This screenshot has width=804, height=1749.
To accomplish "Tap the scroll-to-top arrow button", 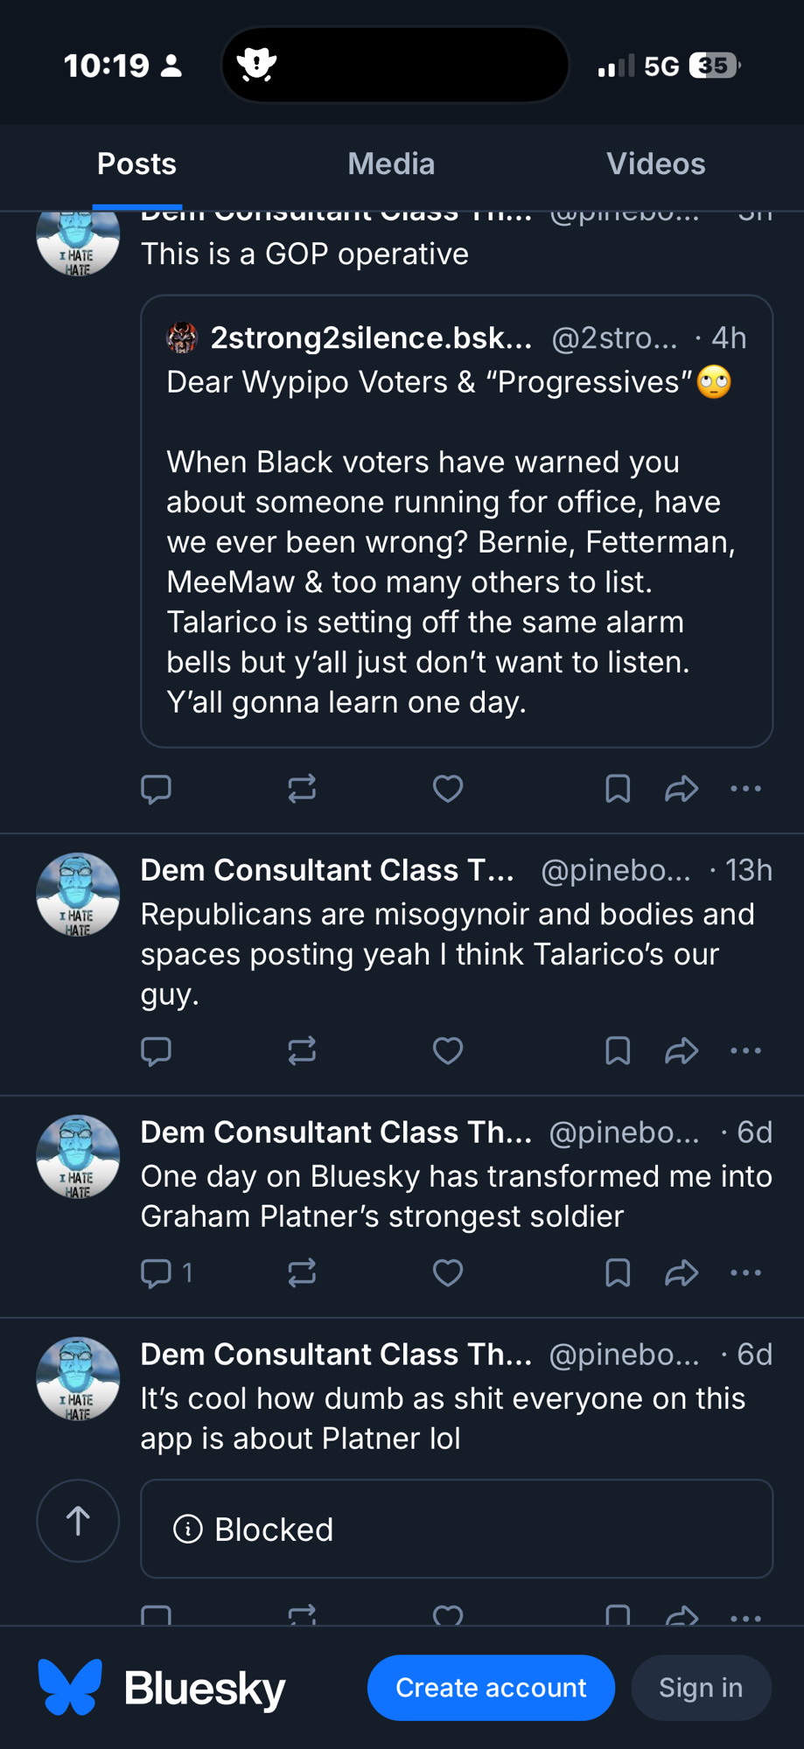I will 78,1521.
